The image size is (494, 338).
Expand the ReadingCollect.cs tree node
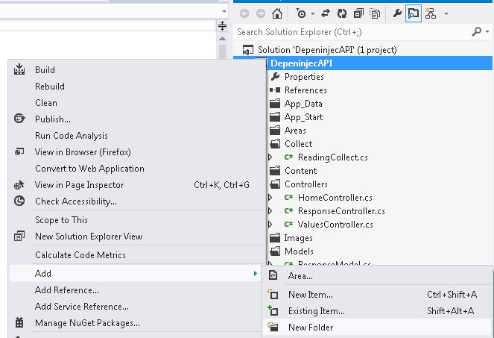[x=270, y=157]
